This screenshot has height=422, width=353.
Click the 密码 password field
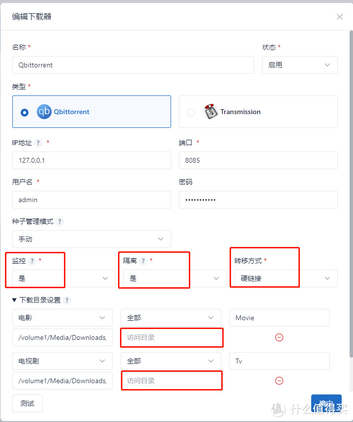tap(258, 200)
